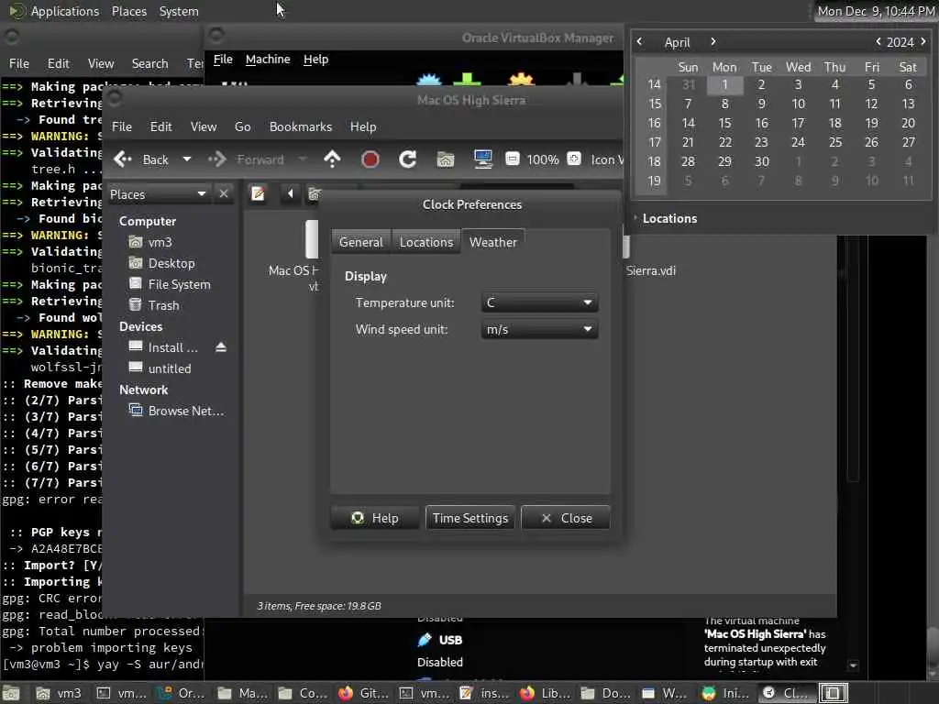Image resolution: width=939 pixels, height=704 pixels.
Task: Close the Clock Preferences dialog
Action: tap(566, 518)
